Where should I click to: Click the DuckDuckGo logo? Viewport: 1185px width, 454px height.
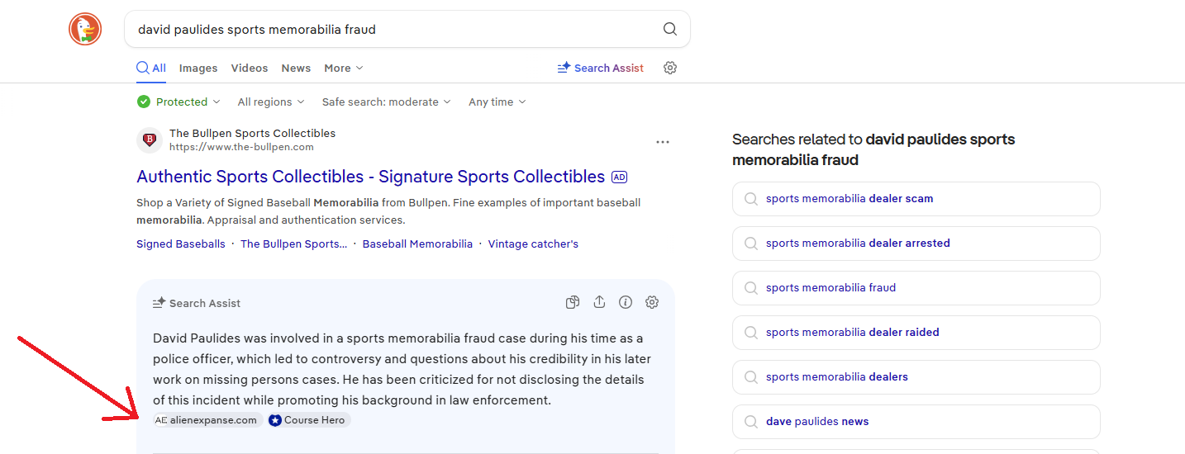pos(84,30)
